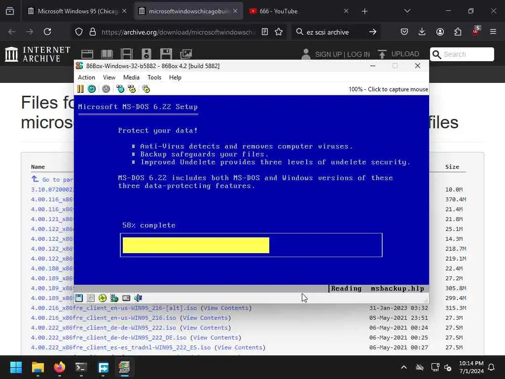Submit Firefox search with arrow button

click(x=373, y=32)
